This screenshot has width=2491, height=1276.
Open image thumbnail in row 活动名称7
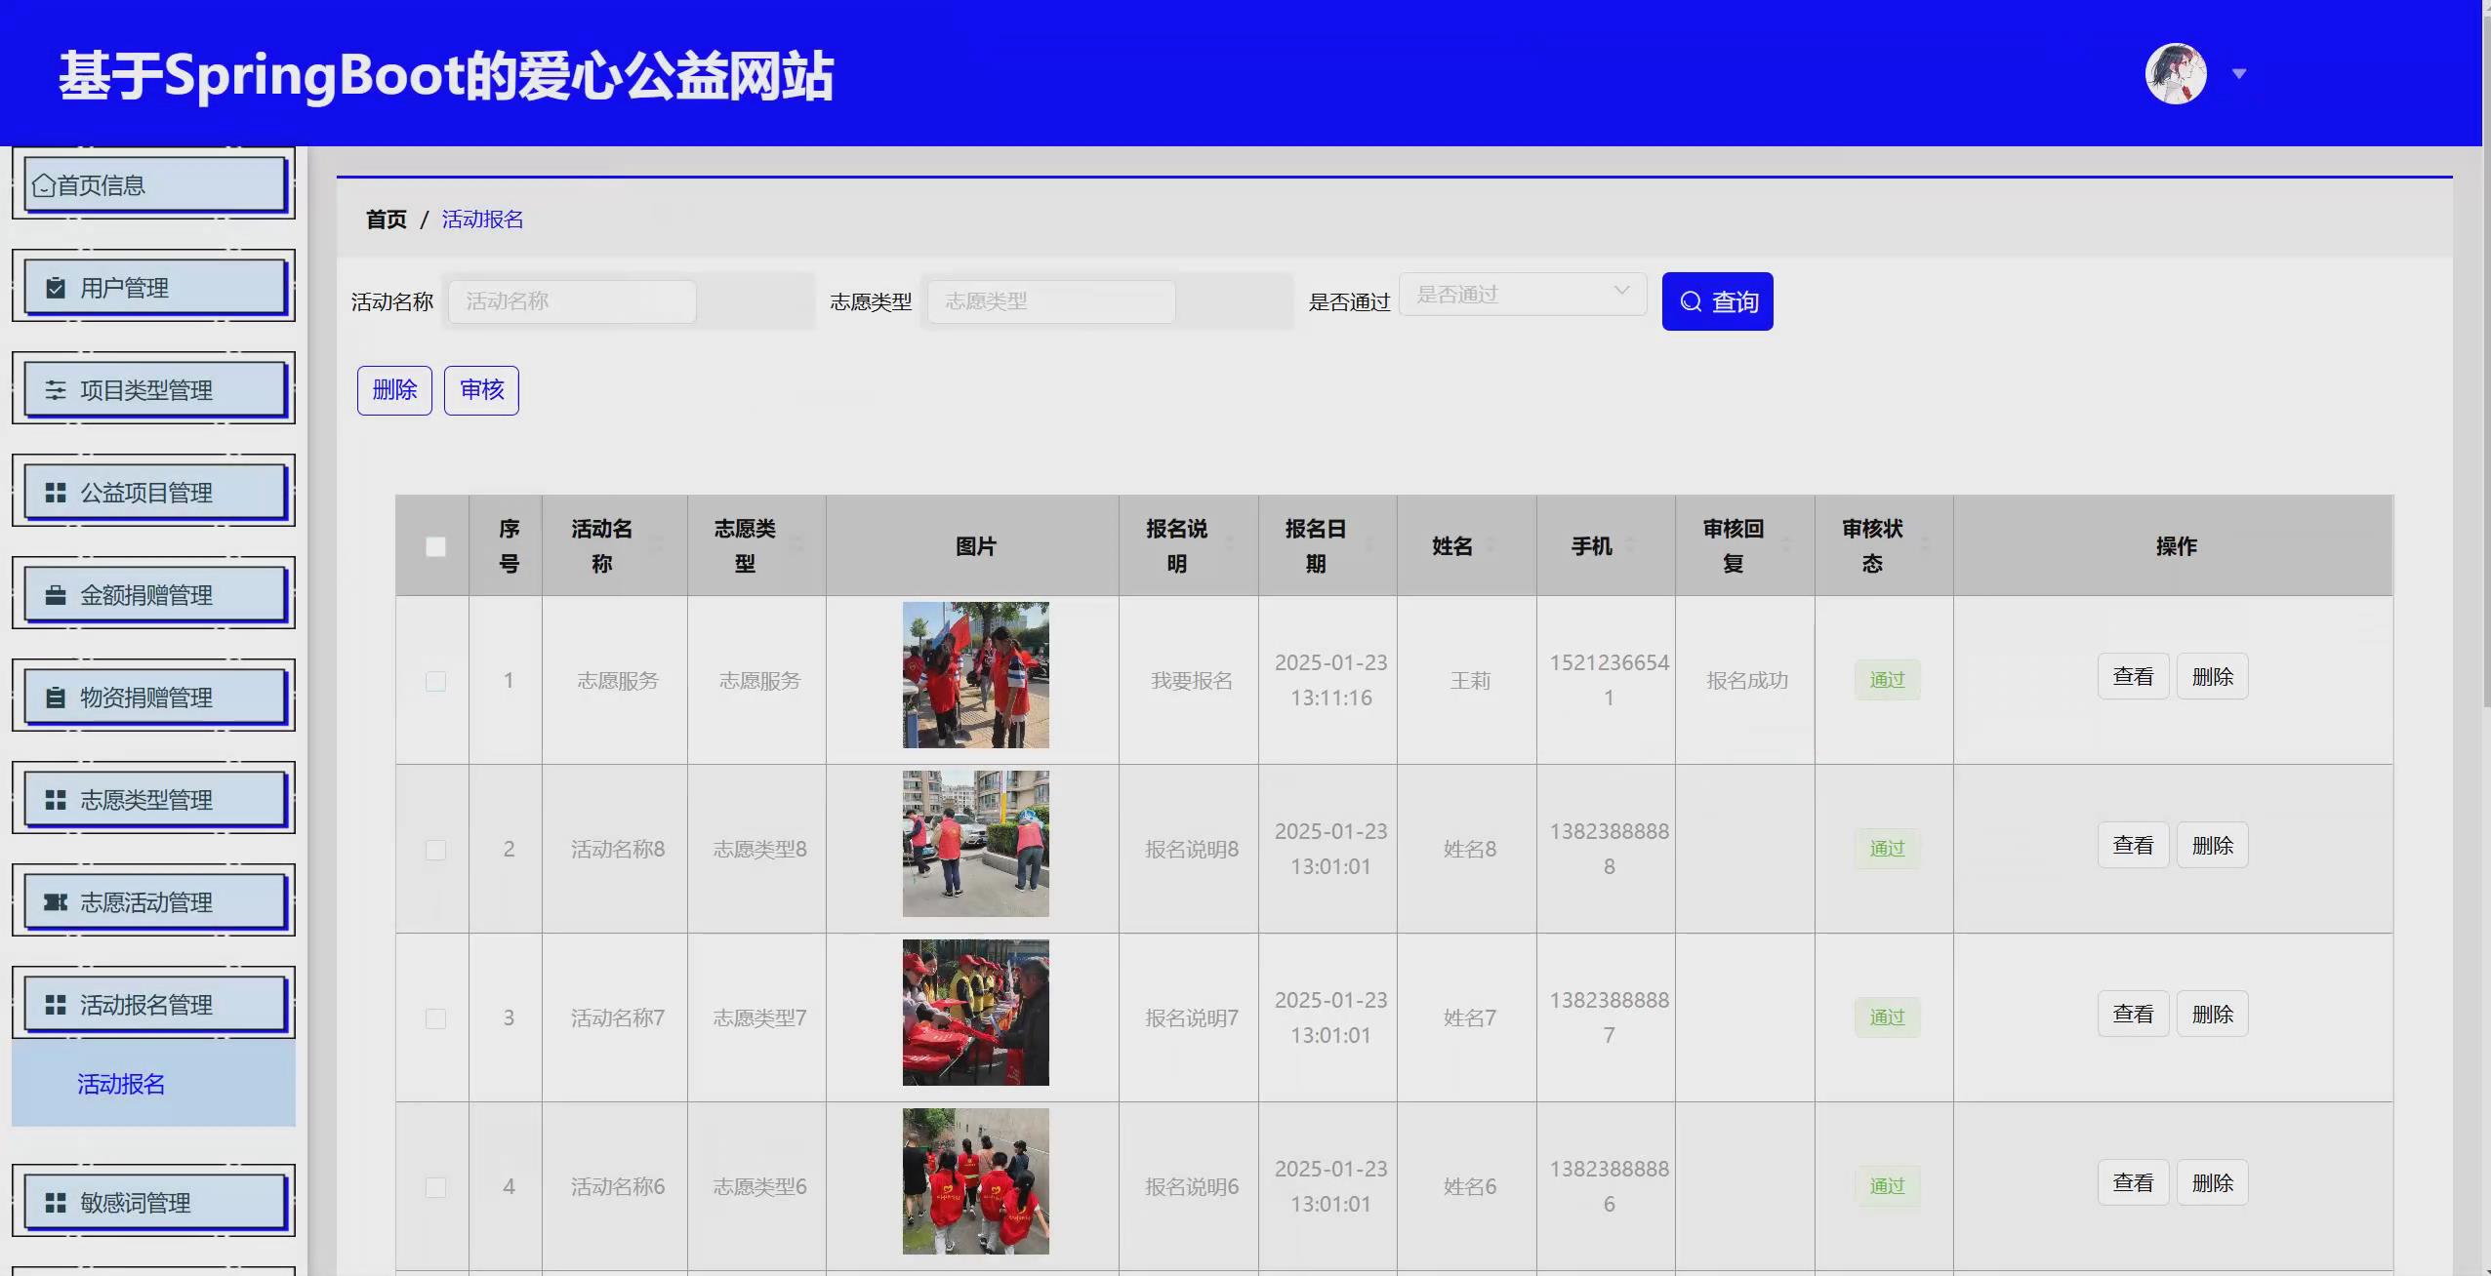[975, 1013]
